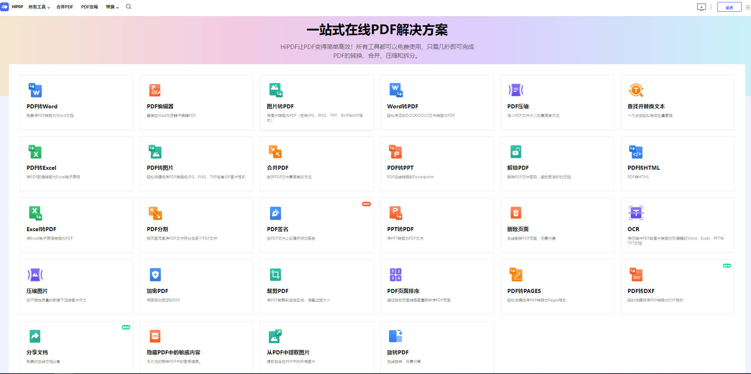Image resolution: width=751 pixels, height=374 pixels.
Task: Open the 查找并替换文本 title link
Action: click(x=646, y=106)
